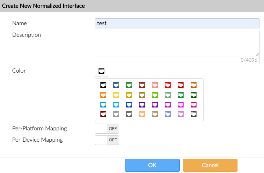Click inside the Description text area
Viewport: 264px width, 173px height.
(x=177, y=43)
